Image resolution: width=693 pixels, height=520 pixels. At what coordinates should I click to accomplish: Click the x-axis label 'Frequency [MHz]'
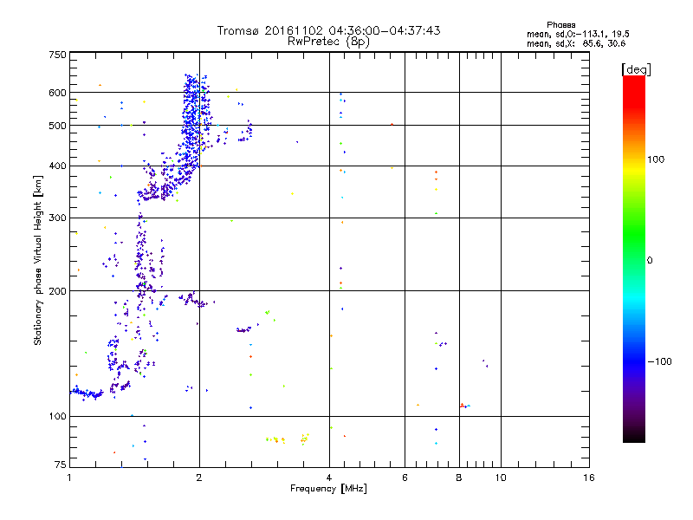click(328, 489)
